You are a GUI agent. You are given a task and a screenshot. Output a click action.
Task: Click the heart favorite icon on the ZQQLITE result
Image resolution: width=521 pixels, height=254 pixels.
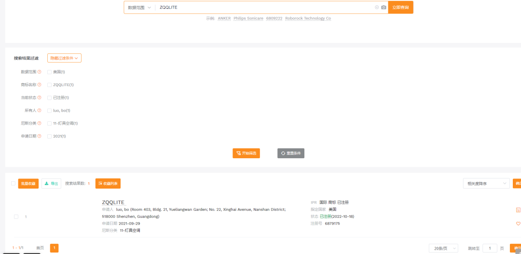coord(518,224)
